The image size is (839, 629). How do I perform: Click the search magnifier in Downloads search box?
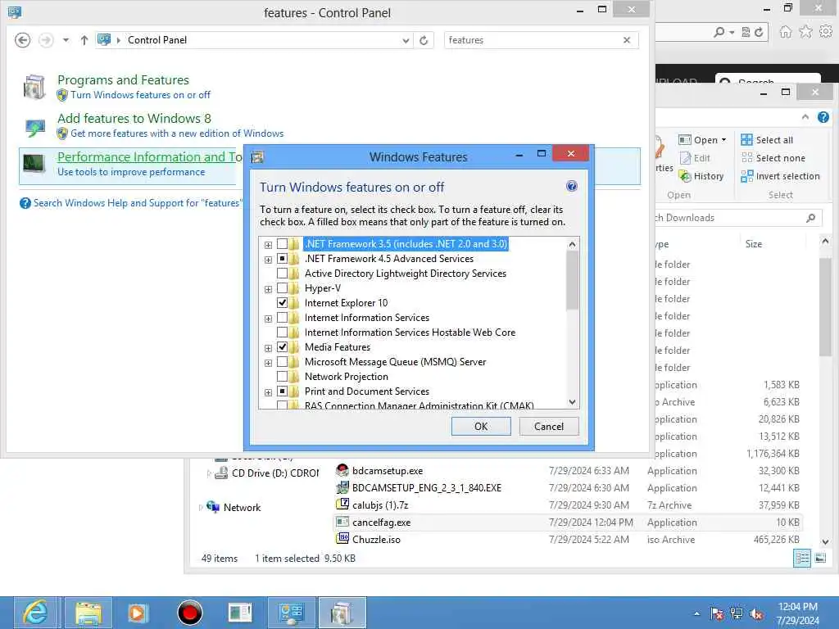click(810, 218)
